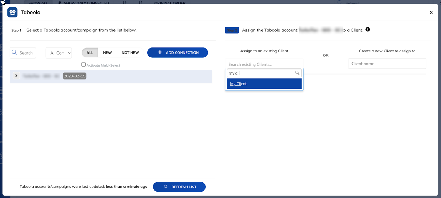Click the REFRESH LIST button

click(x=179, y=187)
